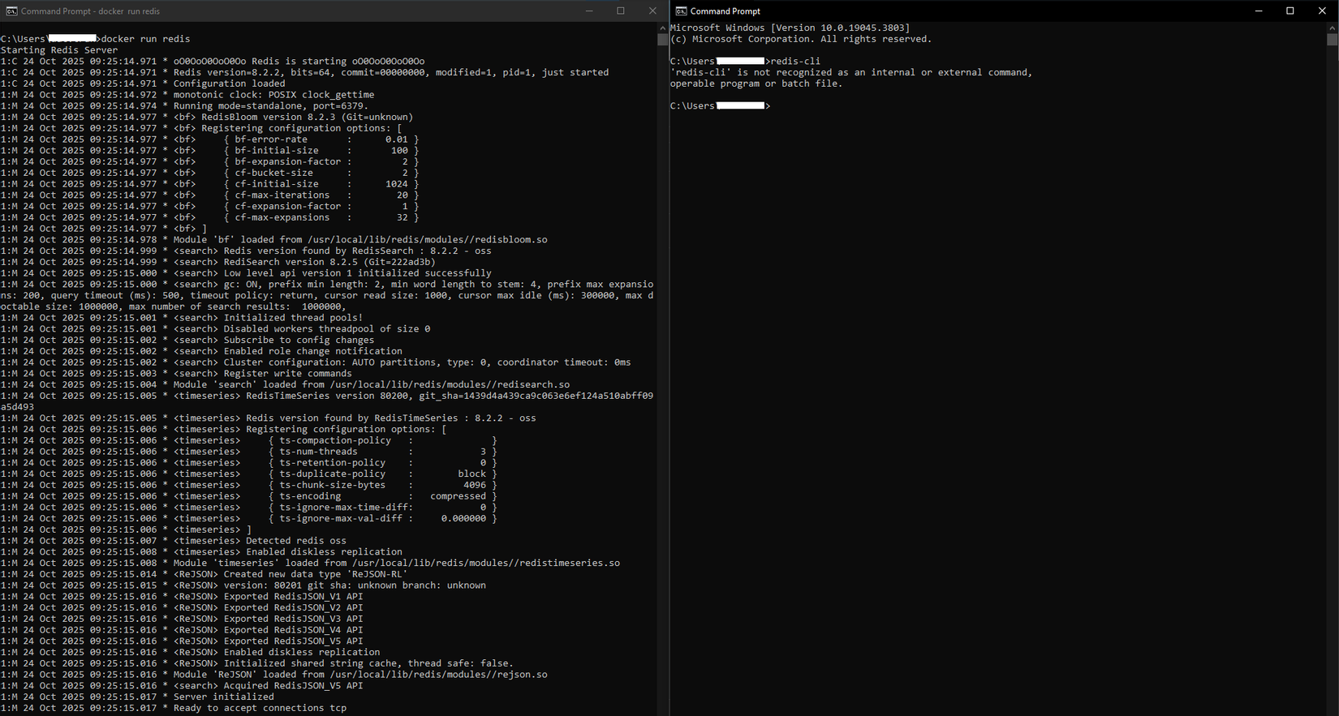Screen dimensions: 1339x716
Task: Click the docker run redis window's console icon
Action: click(x=11, y=11)
